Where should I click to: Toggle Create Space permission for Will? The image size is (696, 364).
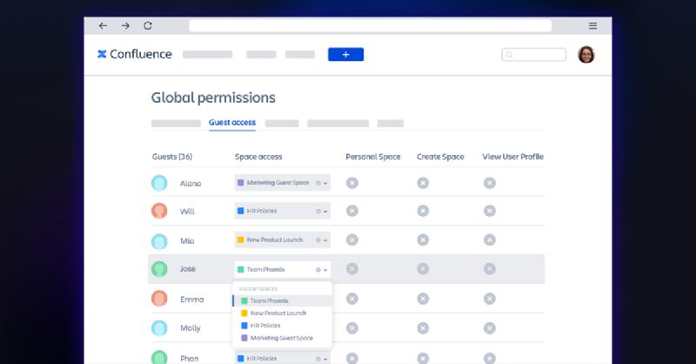tap(423, 211)
